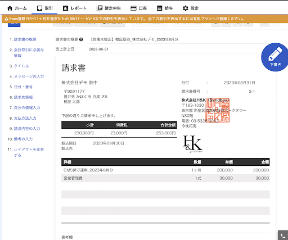Select the H&K company logo image
Screen dimensions: 288x240
(x=193, y=144)
